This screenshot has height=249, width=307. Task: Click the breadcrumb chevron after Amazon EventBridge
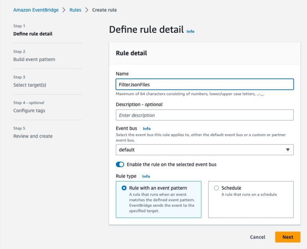[64, 10]
